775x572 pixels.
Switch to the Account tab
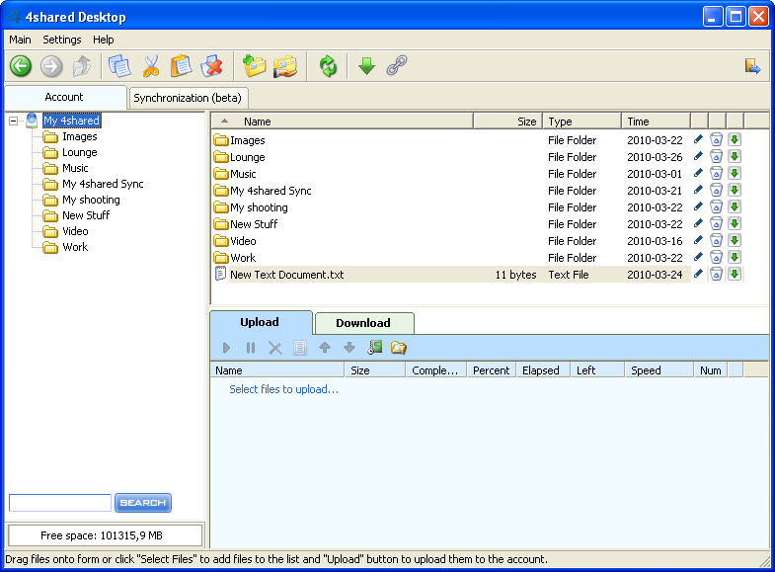[64, 97]
